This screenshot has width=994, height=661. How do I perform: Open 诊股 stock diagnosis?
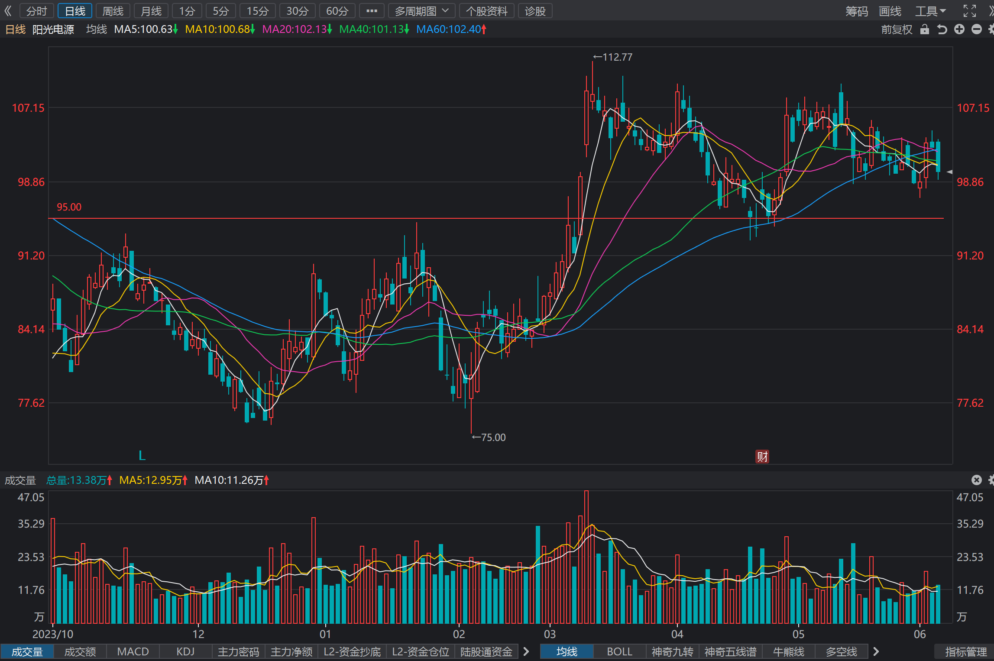535,11
